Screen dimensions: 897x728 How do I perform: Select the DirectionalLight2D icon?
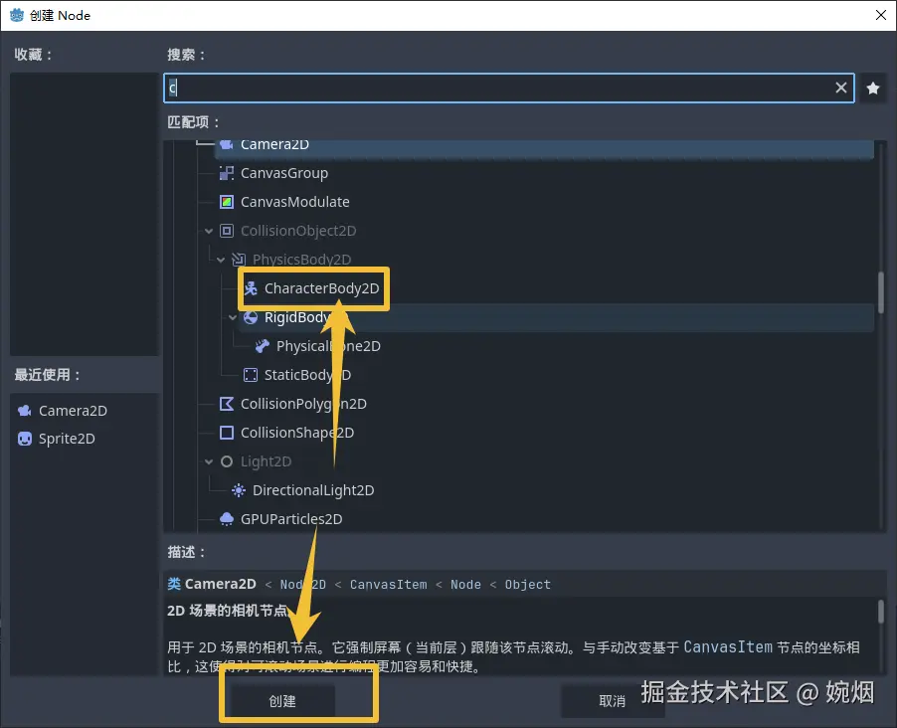(x=238, y=490)
